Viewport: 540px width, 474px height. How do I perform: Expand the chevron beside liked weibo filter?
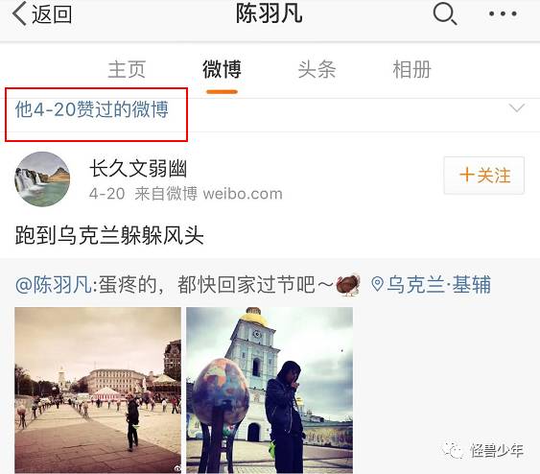click(517, 108)
